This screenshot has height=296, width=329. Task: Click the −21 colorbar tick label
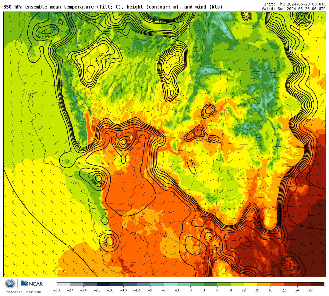[x=97, y=290]
